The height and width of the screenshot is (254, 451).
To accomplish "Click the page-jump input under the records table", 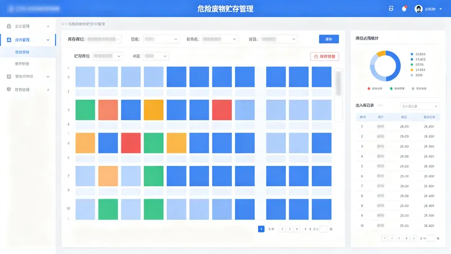I will click(x=431, y=238).
